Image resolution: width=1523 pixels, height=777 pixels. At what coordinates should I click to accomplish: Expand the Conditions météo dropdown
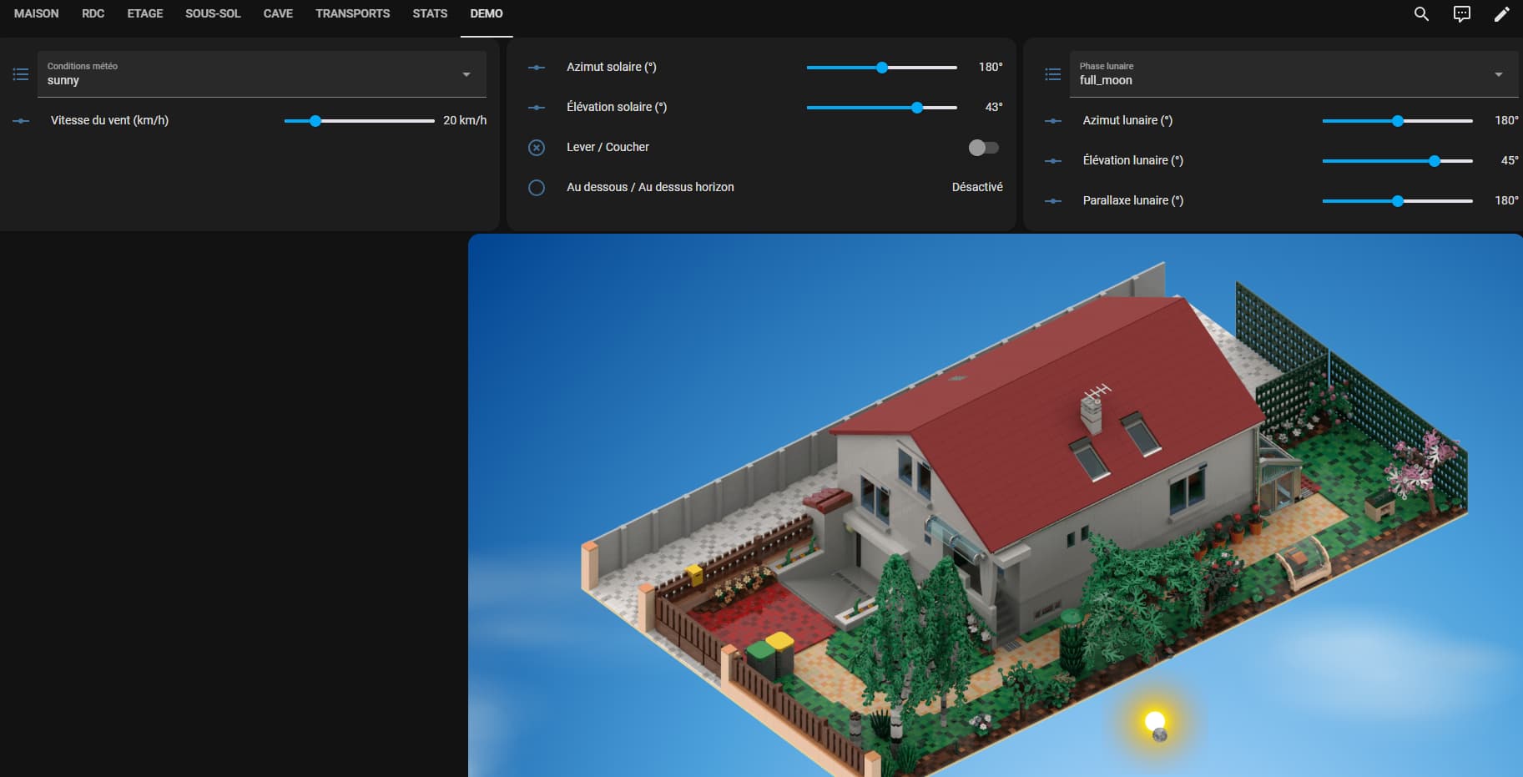(x=466, y=74)
